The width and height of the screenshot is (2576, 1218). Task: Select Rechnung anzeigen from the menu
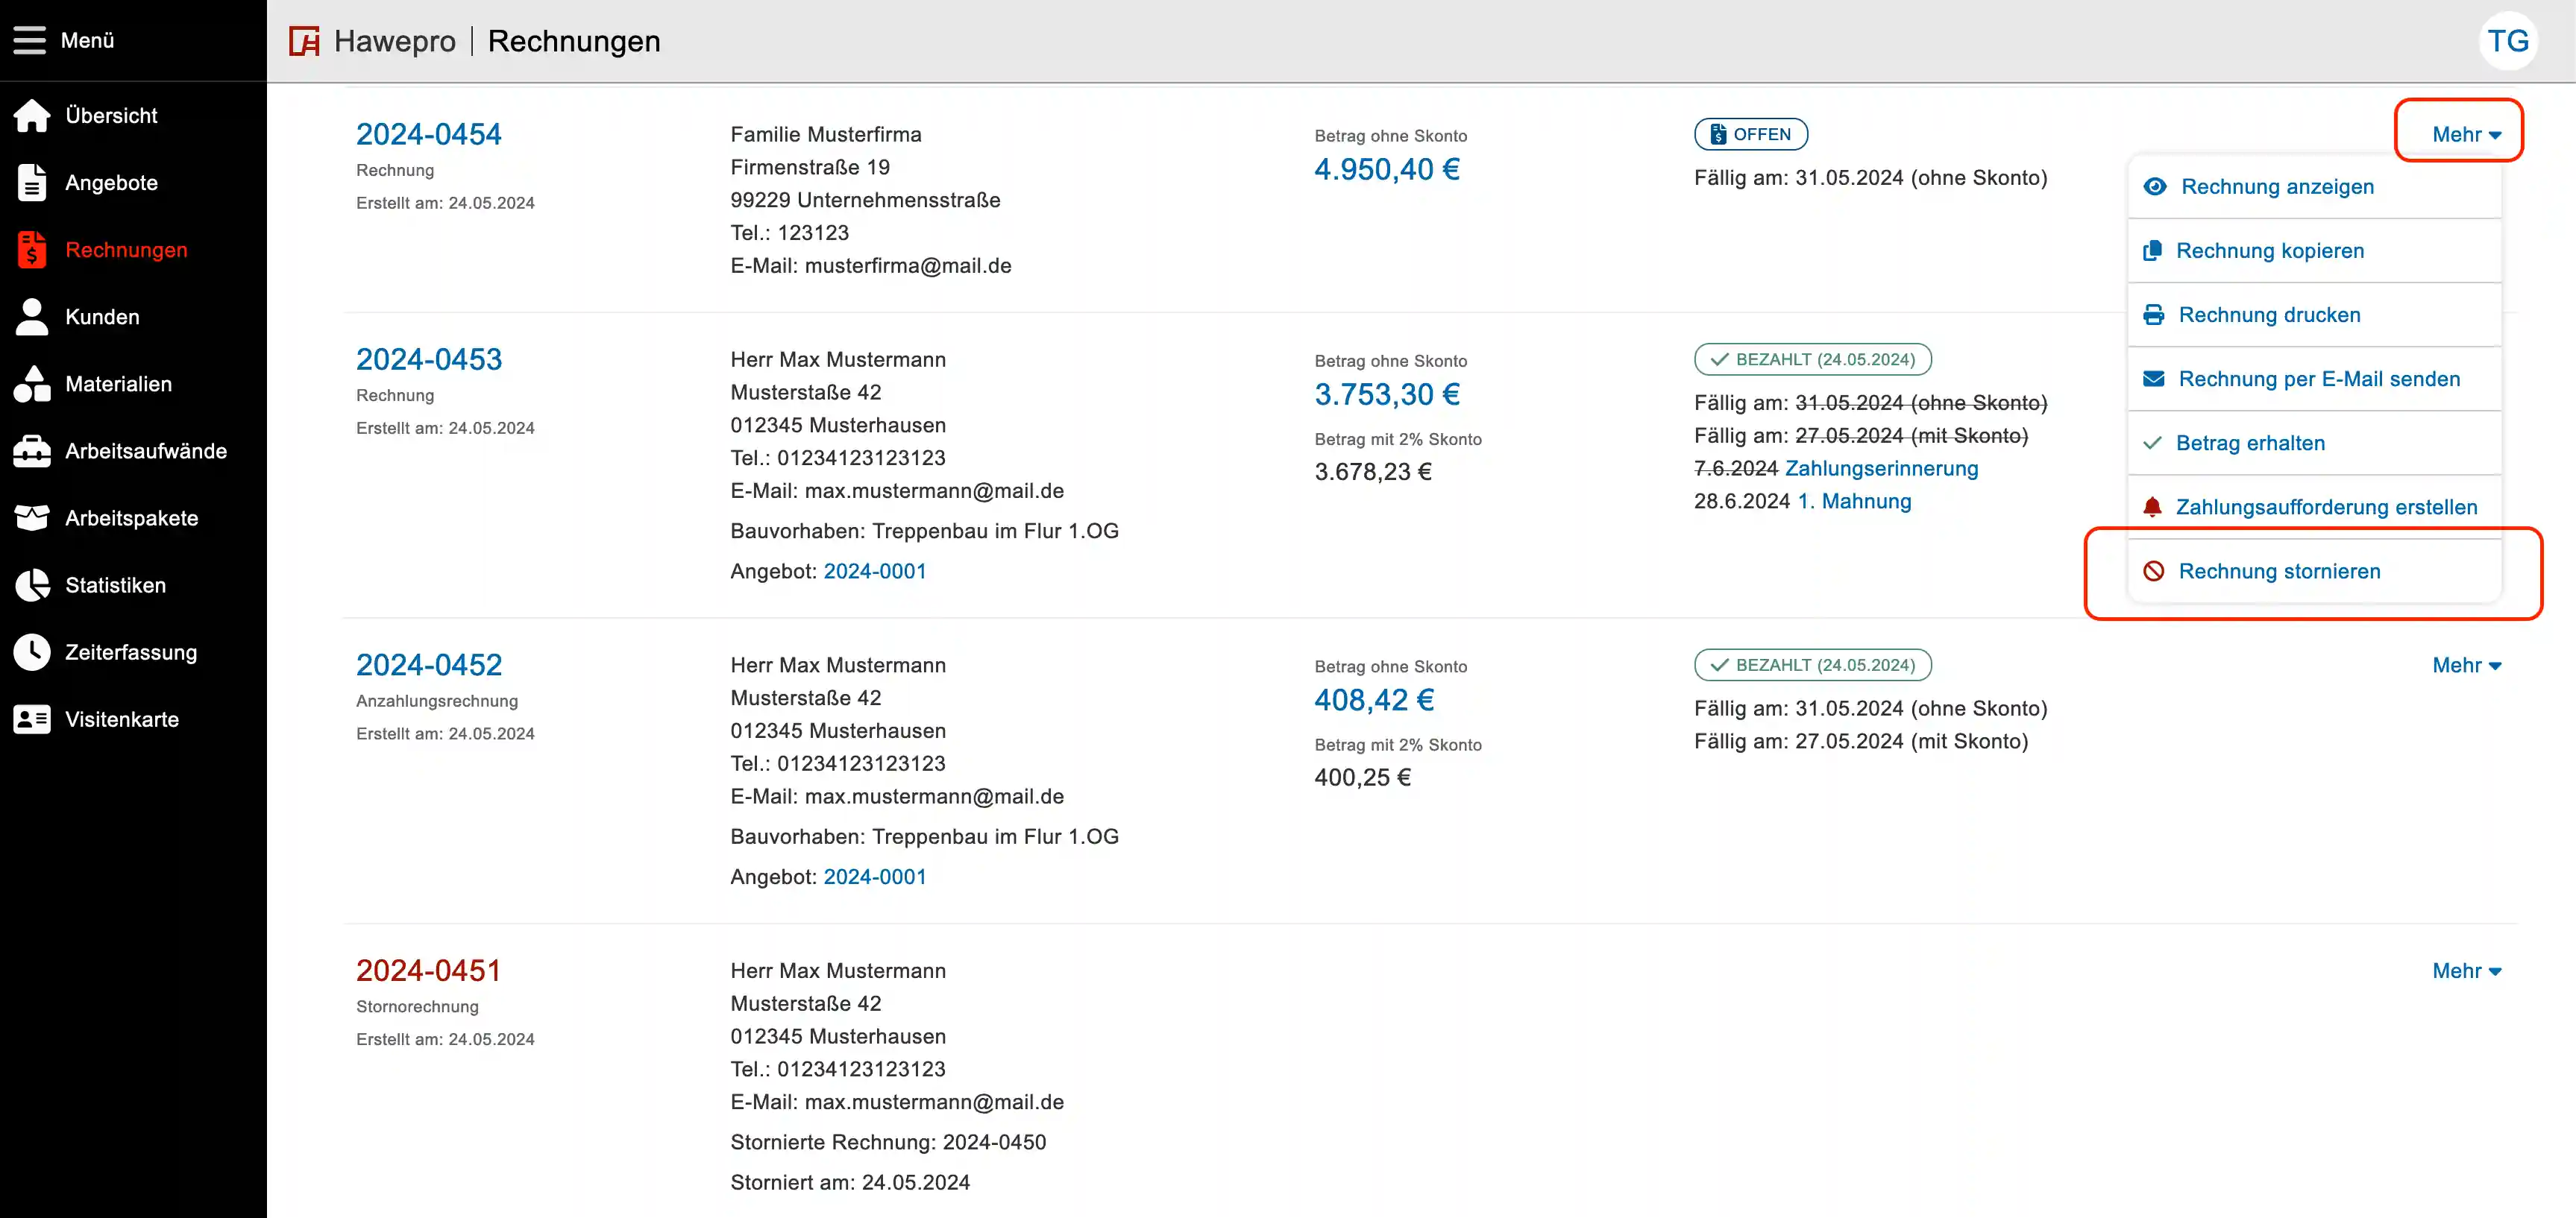click(x=2314, y=187)
